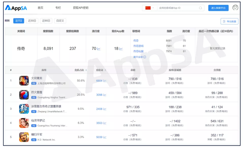Select the 近7日 time range

(x=19, y=21)
